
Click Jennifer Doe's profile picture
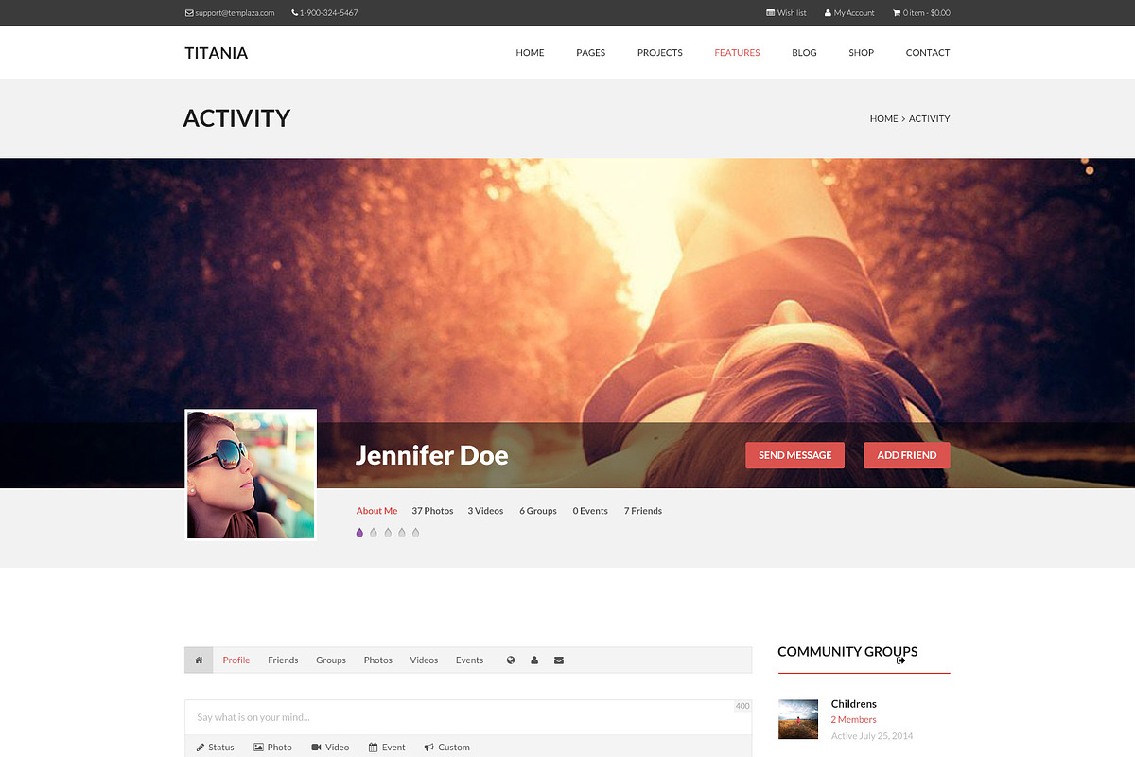[x=251, y=475]
